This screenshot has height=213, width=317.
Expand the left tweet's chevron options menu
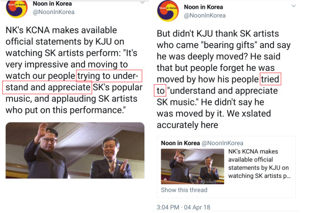143,2
